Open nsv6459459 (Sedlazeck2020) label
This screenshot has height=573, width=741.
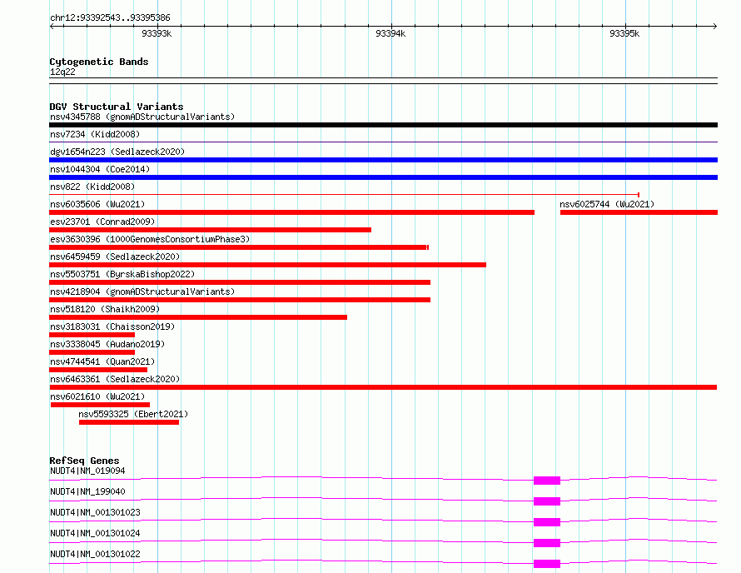(x=115, y=257)
